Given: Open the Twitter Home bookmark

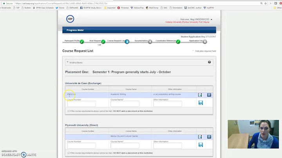Looking at the screenshot, I should tap(60, 8).
